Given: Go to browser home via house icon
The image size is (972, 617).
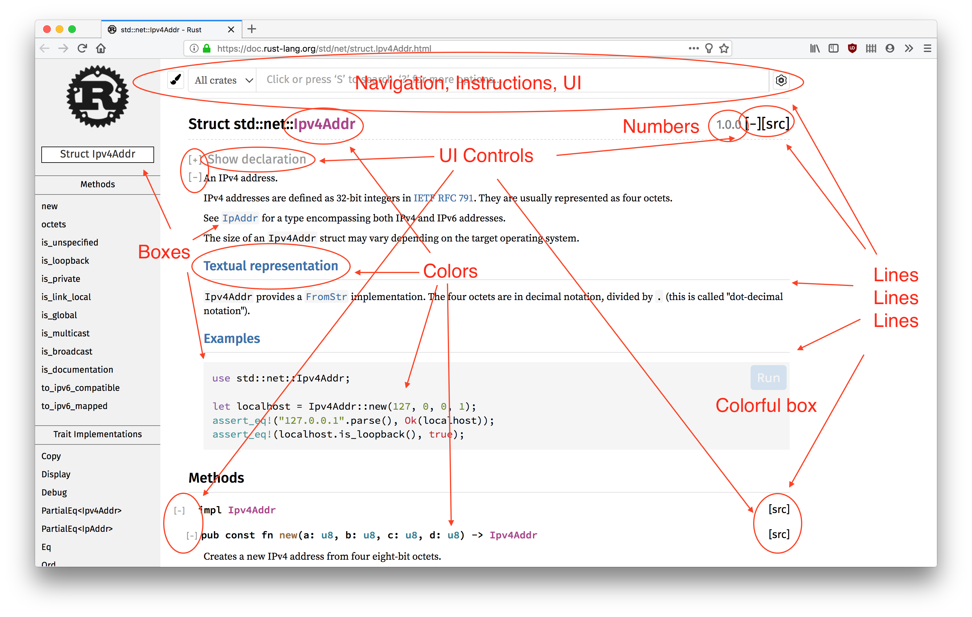Looking at the screenshot, I should tap(101, 49).
